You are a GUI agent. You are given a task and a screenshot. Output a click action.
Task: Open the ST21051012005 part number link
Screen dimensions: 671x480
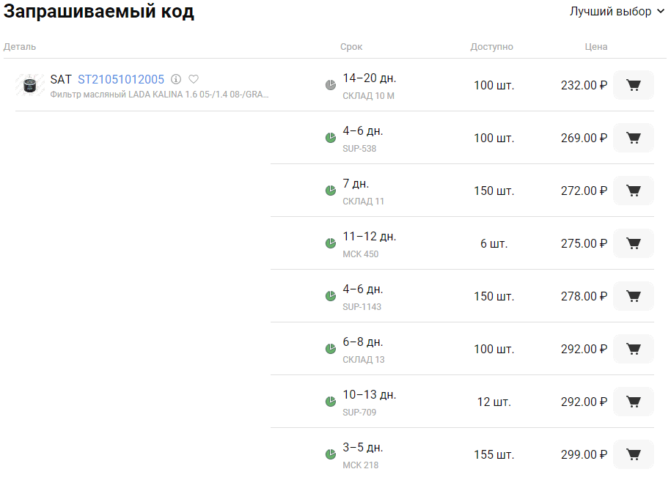(121, 79)
